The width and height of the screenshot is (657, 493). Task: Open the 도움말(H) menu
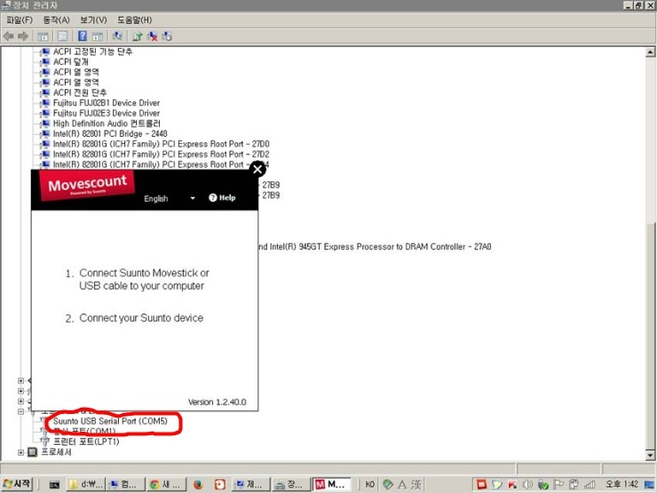(x=134, y=20)
